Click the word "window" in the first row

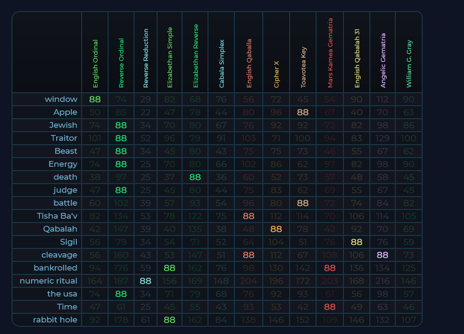click(61, 99)
